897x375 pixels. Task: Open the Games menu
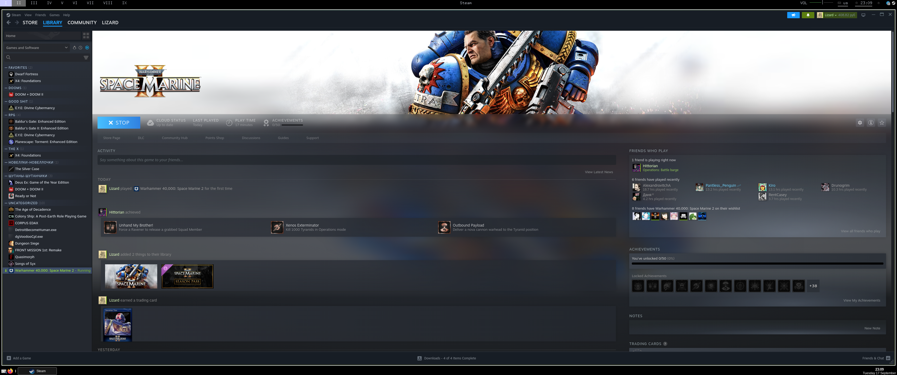[54, 15]
